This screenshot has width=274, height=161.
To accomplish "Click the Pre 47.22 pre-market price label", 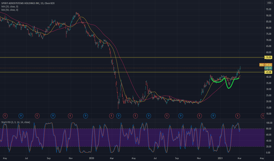I will (x=265, y=65).
